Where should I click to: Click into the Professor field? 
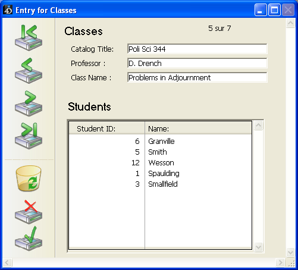point(197,63)
